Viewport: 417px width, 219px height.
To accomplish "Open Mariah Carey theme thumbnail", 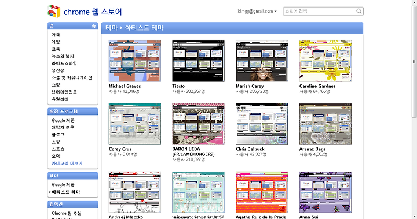I will (x=262, y=61).
